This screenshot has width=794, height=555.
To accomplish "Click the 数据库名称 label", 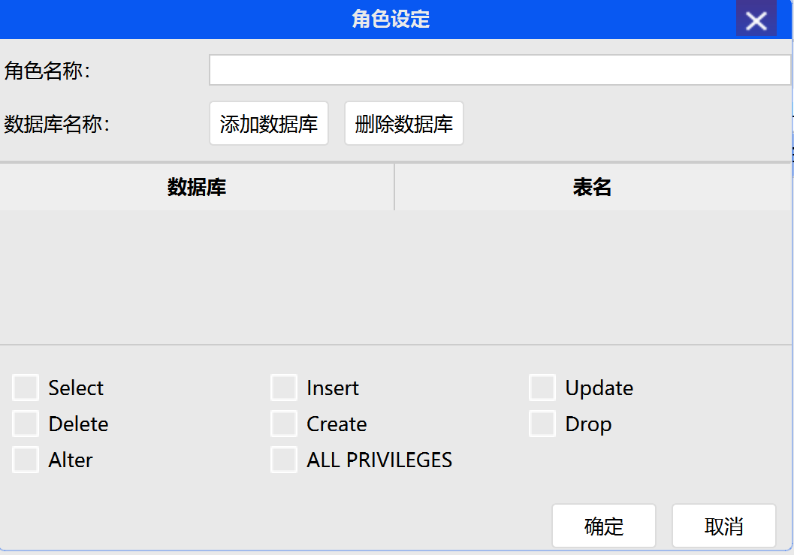I will 57,124.
